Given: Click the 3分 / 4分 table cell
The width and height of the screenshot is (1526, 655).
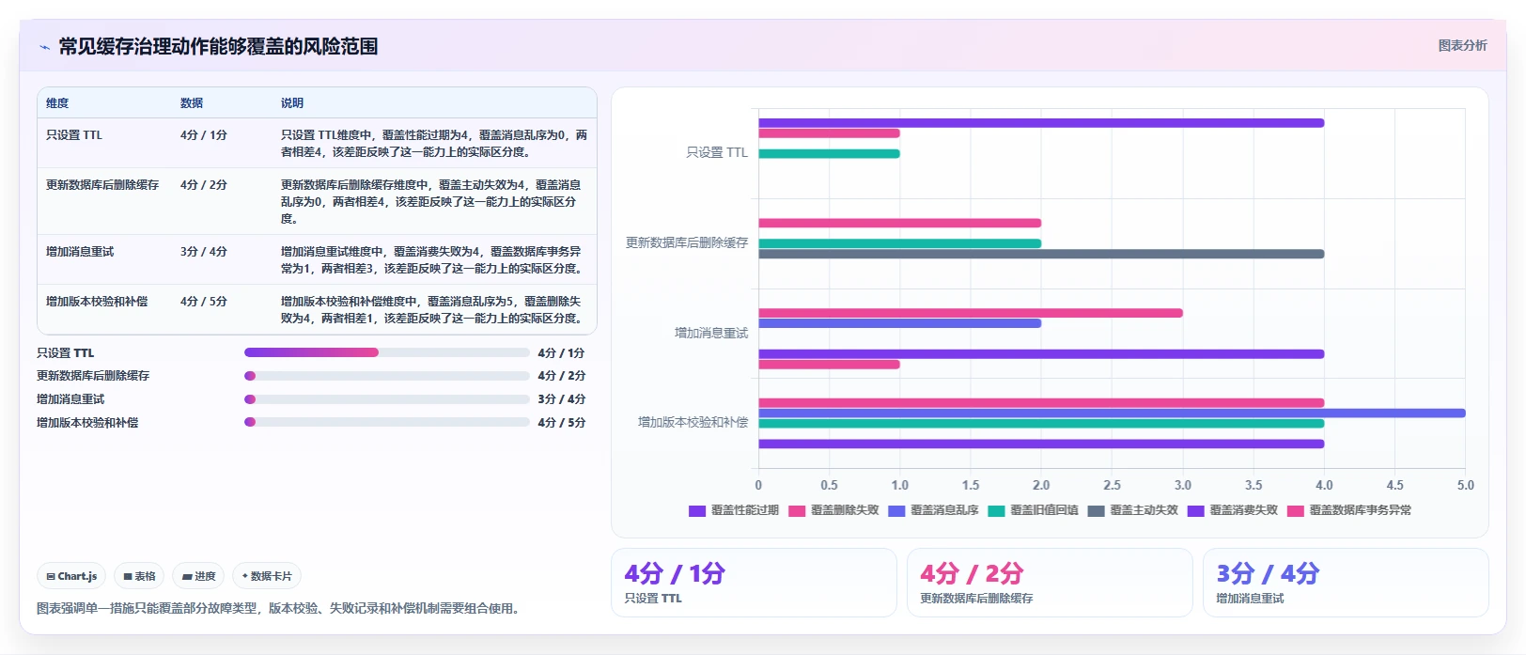Looking at the screenshot, I should [x=204, y=252].
